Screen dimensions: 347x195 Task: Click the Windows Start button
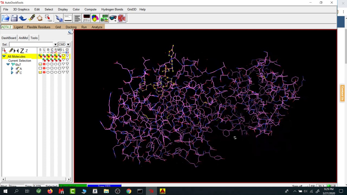click(x=5, y=191)
